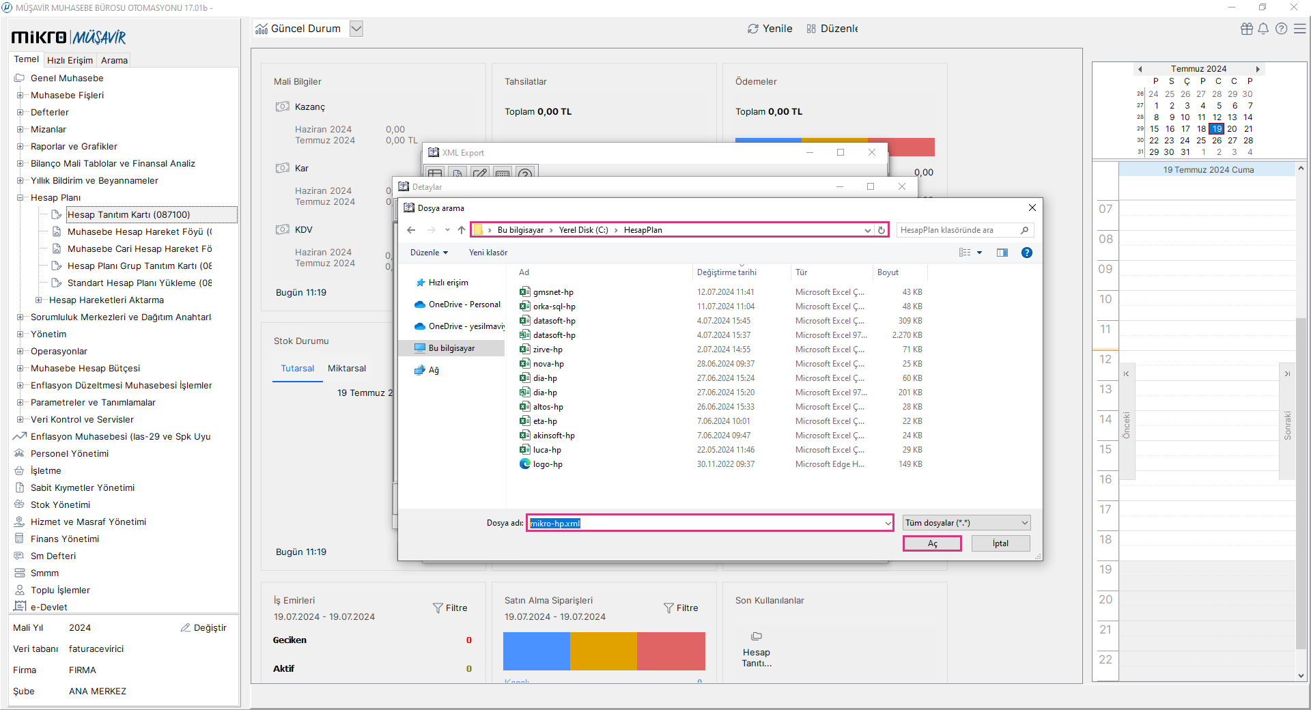1311x710 pixels.
Task: Open recent locations dropdown in file dialog
Action: tap(447, 230)
